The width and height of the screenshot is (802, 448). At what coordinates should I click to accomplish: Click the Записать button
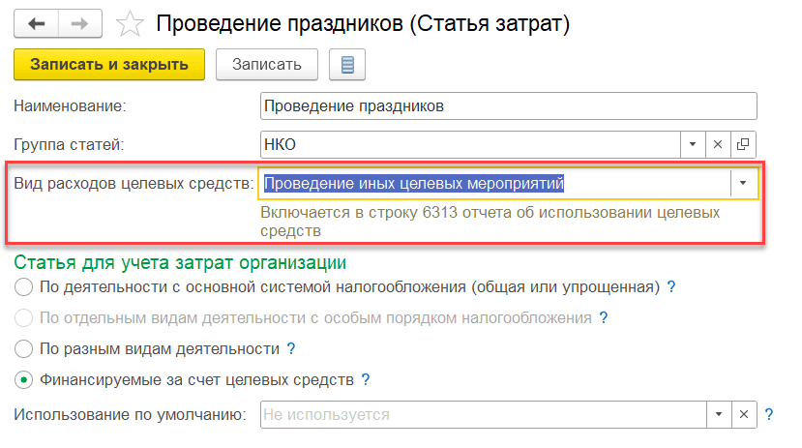pyautogui.click(x=266, y=65)
